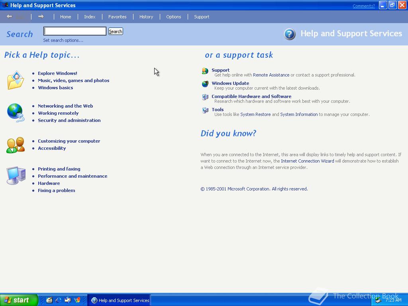This screenshot has width=408, height=306.
Task: Click the Explore Windows folder icon
Action: (x=16, y=80)
